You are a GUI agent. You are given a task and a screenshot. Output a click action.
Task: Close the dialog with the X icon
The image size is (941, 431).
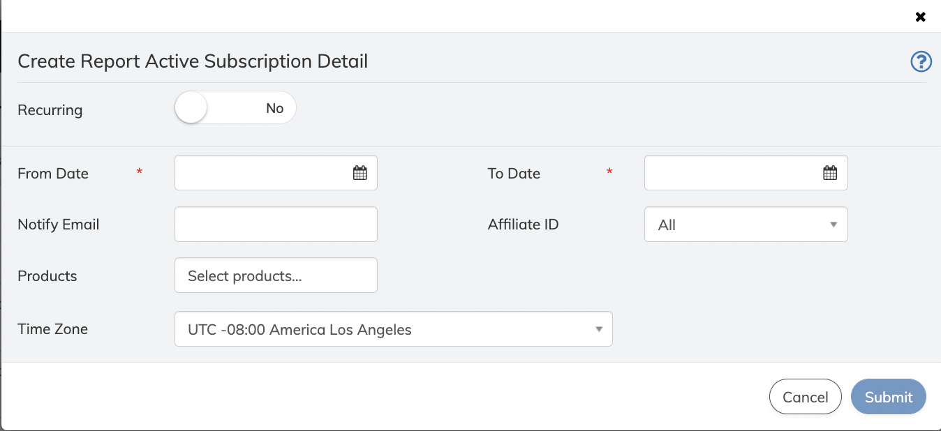point(921,17)
